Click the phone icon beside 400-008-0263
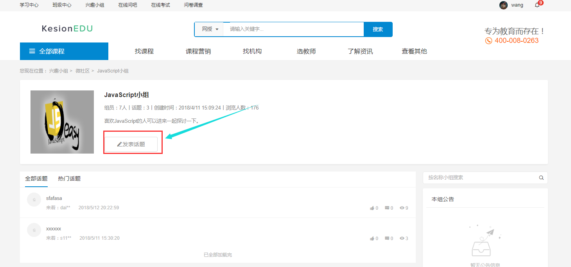Screen dimensions: 571x267 click(x=488, y=40)
